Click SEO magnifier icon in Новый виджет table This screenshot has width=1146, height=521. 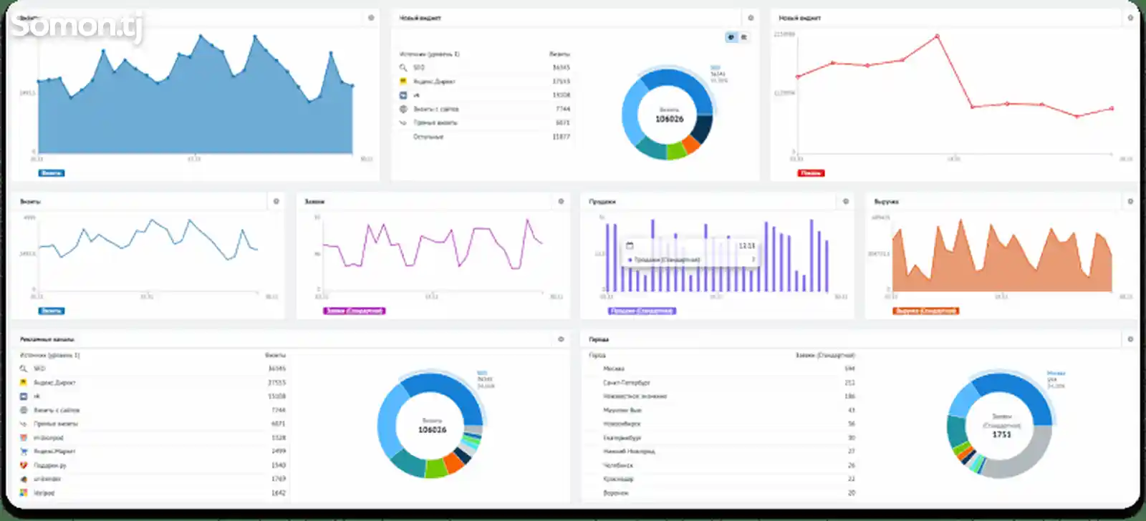403,67
